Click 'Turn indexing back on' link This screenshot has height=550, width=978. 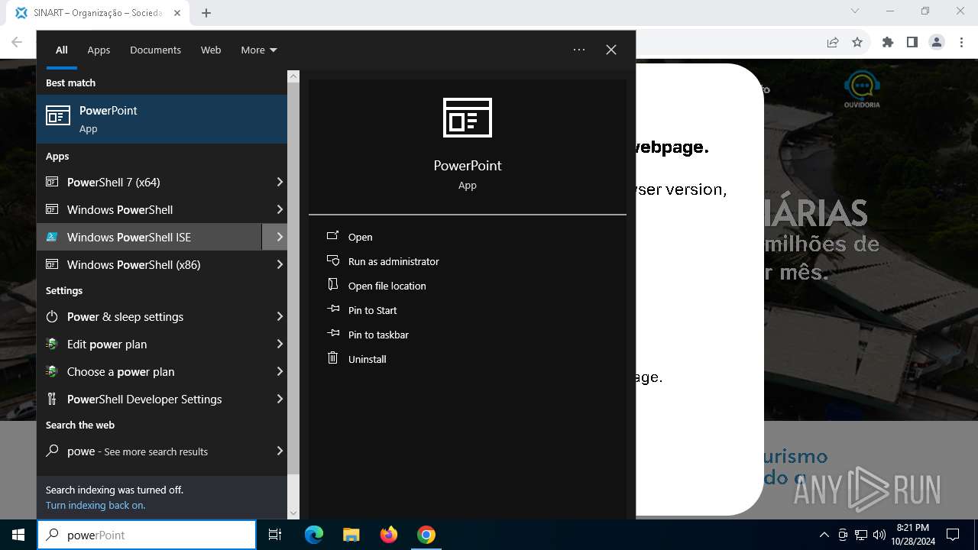pyautogui.click(x=96, y=505)
